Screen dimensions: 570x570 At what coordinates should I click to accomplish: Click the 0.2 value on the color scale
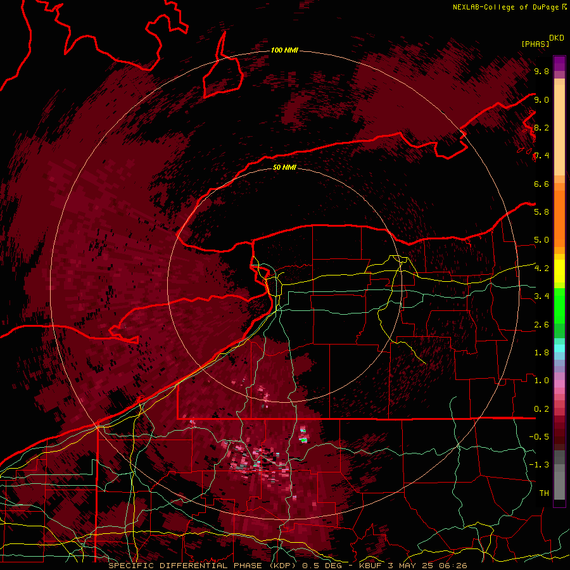pos(541,409)
